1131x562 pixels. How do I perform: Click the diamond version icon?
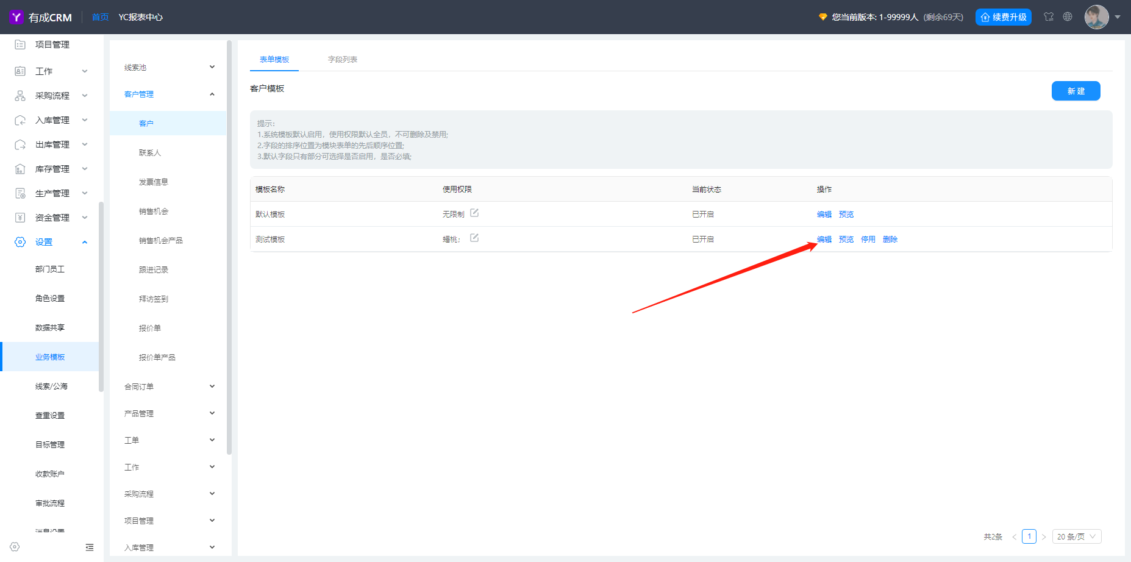pos(823,17)
